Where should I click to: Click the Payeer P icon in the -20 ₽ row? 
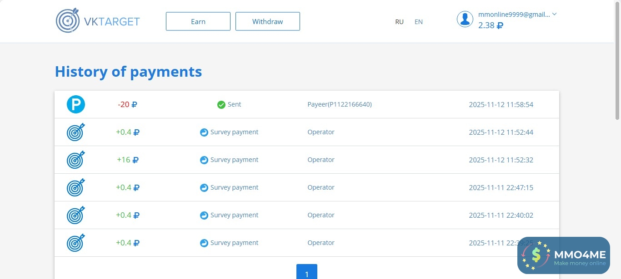pyautogui.click(x=76, y=104)
